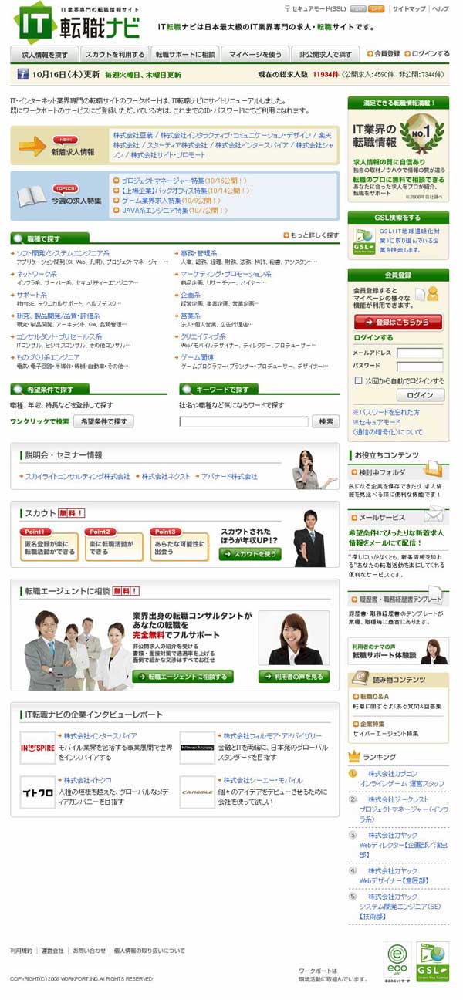Viewport: 463px width, 1000px height.
Task: Select the first grey secure mode toggle button
Action: [358, 8]
